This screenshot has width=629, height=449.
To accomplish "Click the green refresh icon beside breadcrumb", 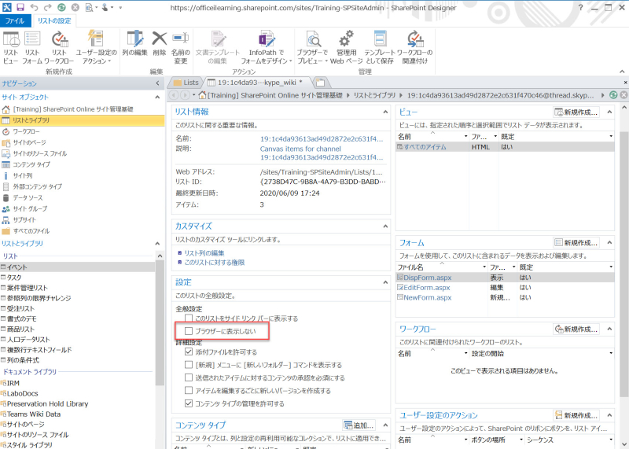I will pos(613,94).
